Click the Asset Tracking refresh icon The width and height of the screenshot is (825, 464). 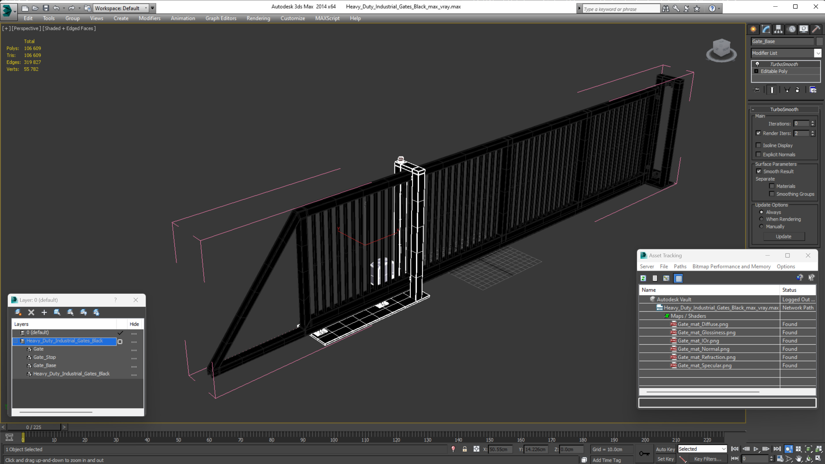pos(643,278)
